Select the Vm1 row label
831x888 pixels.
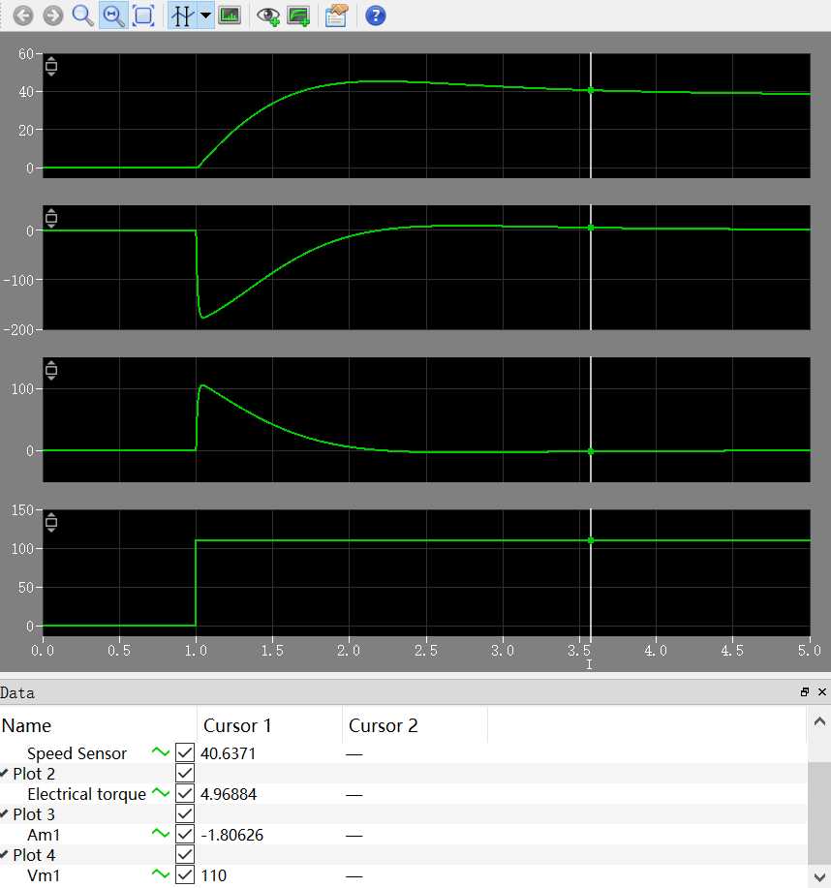[44, 875]
